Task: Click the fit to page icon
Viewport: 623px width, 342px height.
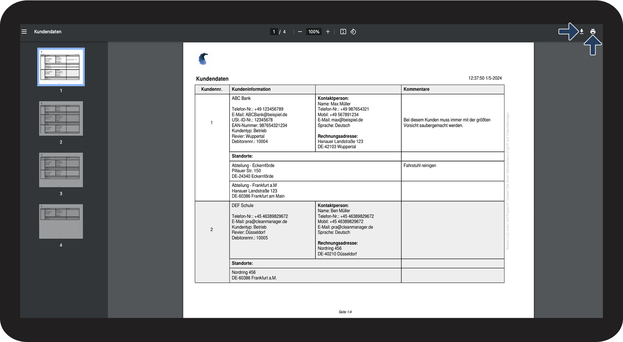Action: [343, 32]
